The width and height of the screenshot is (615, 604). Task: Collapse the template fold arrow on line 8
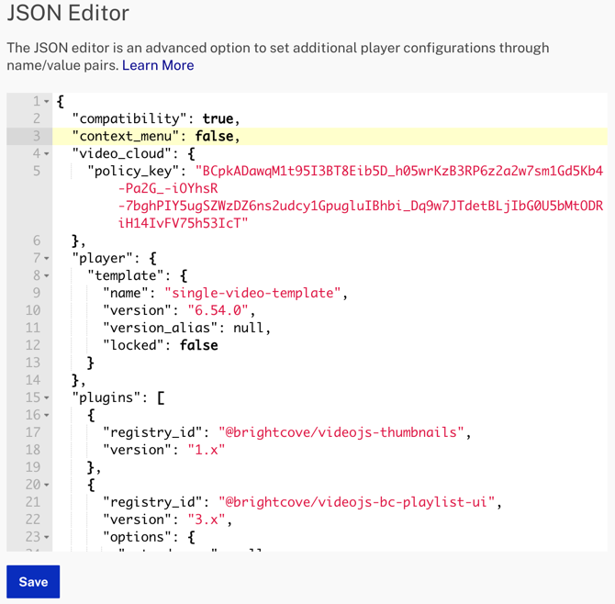pyautogui.click(x=47, y=275)
